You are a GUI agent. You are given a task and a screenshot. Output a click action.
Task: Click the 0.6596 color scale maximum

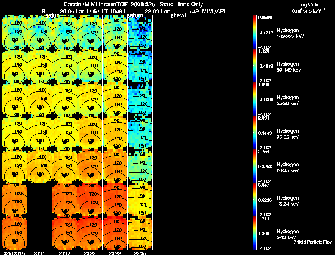(x=265, y=18)
